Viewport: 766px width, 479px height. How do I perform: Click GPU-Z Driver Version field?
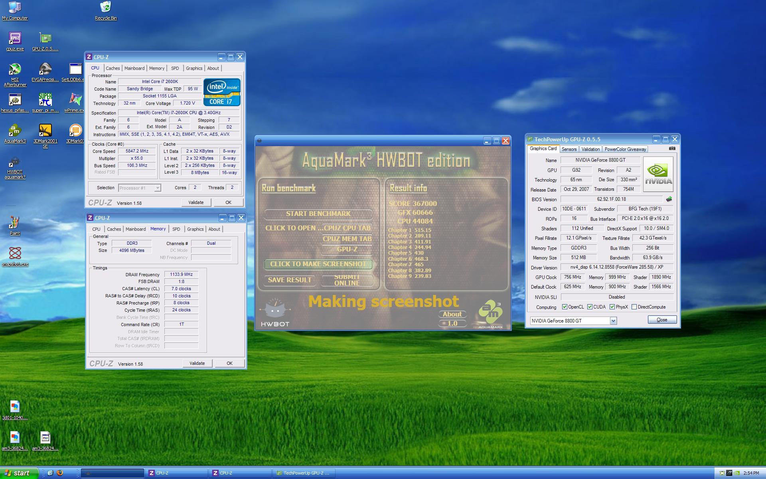pos(617,267)
